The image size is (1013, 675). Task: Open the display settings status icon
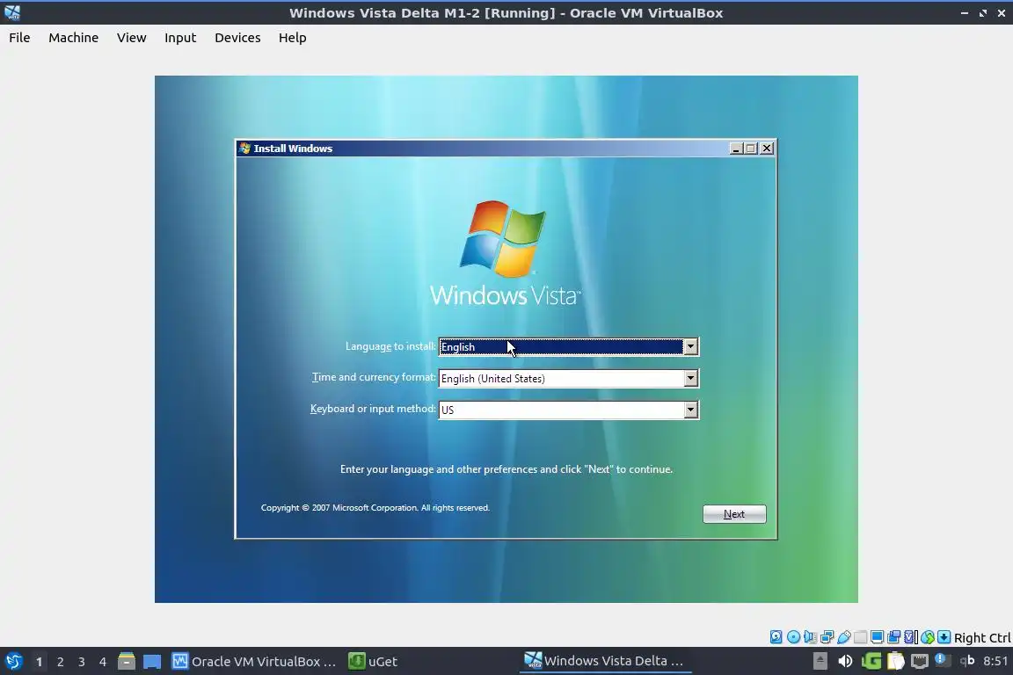click(877, 637)
